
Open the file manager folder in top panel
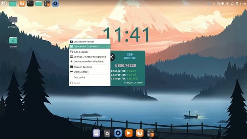[x=39, y=3]
